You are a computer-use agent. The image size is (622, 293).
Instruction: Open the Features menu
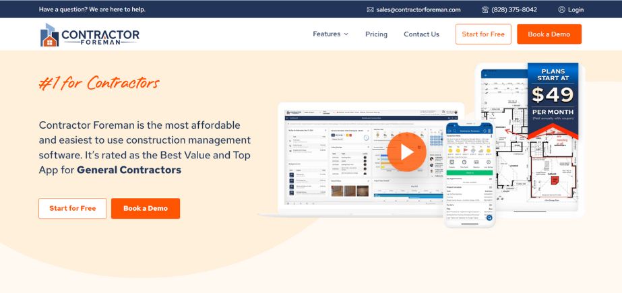pos(330,34)
